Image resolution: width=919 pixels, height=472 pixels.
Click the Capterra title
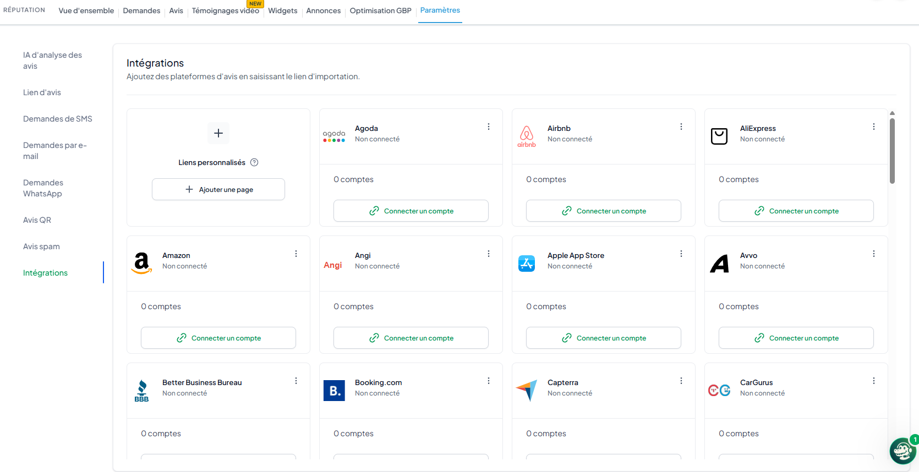(562, 382)
